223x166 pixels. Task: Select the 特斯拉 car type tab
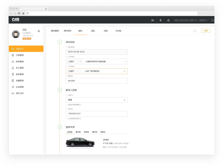click(x=103, y=132)
